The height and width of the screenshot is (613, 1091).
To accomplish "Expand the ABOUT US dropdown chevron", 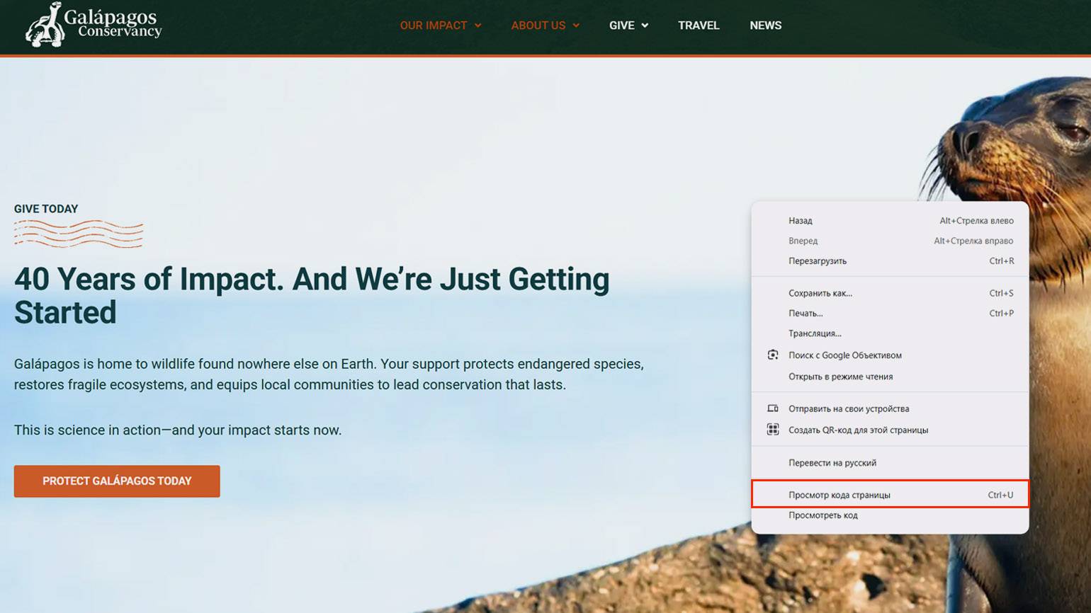I will click(576, 25).
